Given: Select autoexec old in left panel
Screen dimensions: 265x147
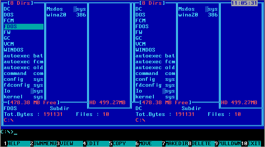Looking at the screenshot, I should (24, 68).
